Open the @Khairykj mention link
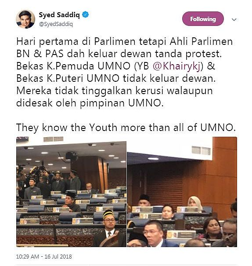This screenshot has height=266, width=252. click(178, 66)
